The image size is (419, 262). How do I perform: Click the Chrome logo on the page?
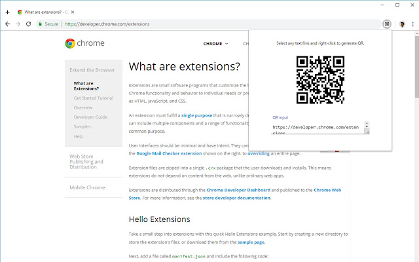tap(84, 43)
